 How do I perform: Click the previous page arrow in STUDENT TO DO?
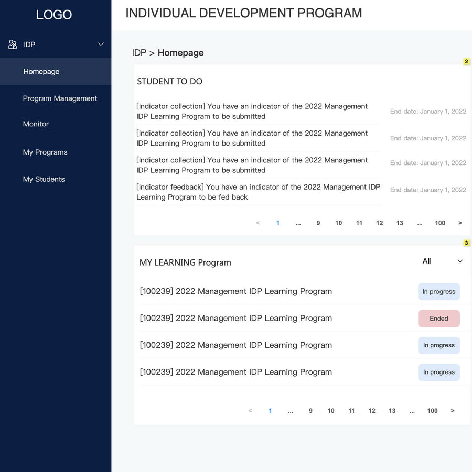258,223
